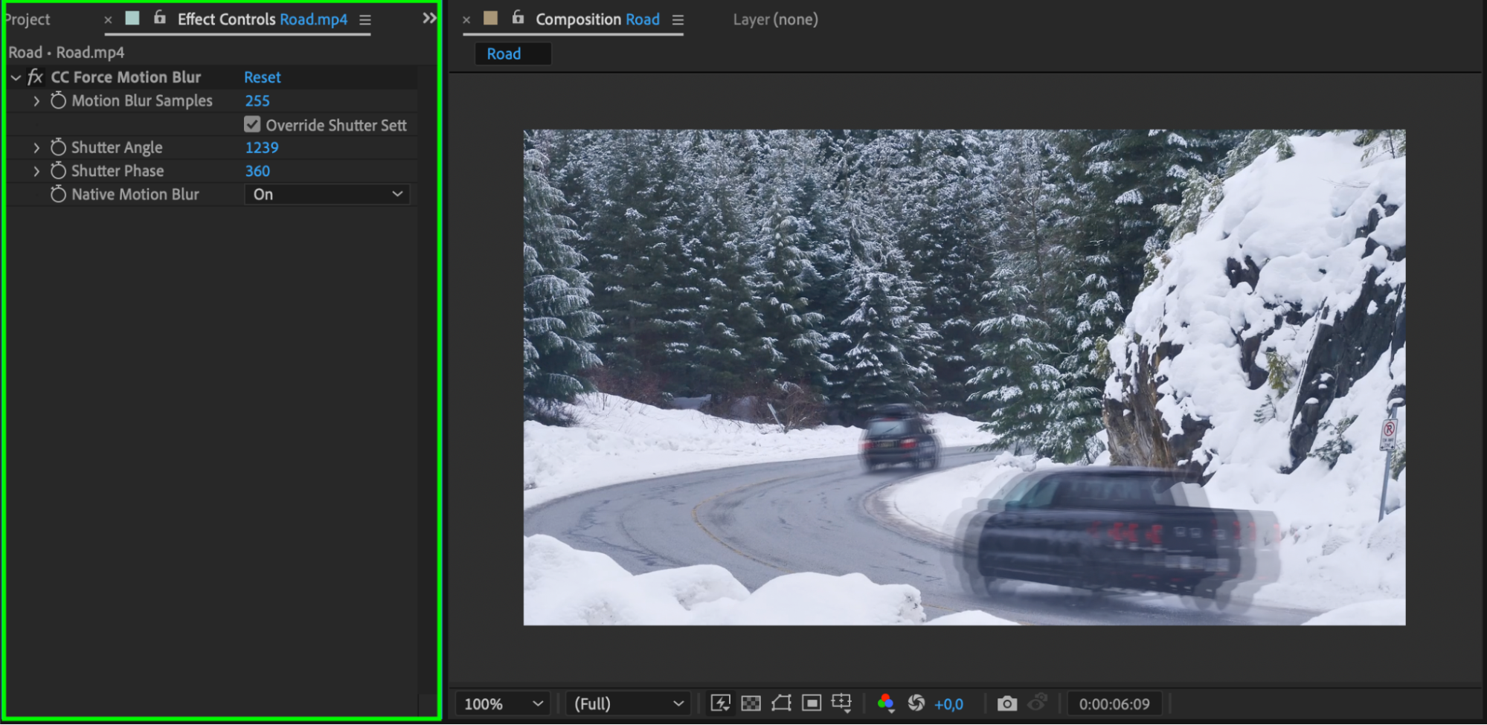This screenshot has width=1487, height=725.
Task: Click the Composition panel label color swatch
Action: [x=491, y=18]
